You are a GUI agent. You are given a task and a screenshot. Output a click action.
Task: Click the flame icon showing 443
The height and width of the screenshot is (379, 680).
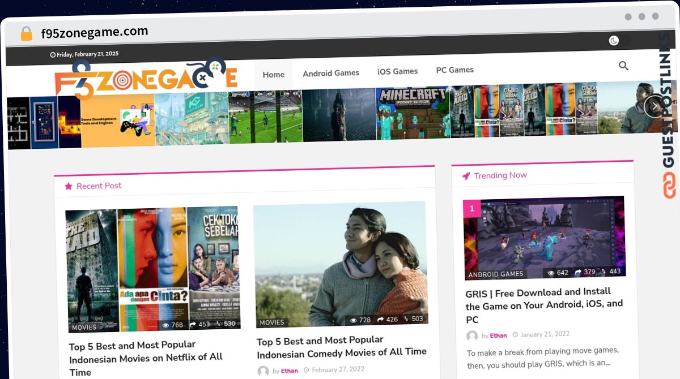click(604, 272)
